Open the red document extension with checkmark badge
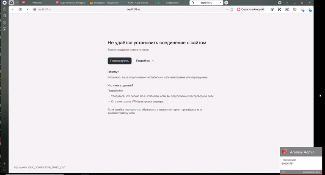Image resolution: width=325 pixels, height=175 pixels. [x=303, y=10]
